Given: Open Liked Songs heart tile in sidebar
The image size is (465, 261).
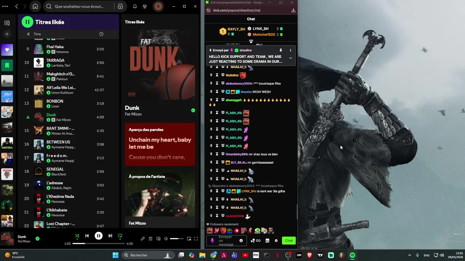Looking at the screenshot, I should point(7,50).
